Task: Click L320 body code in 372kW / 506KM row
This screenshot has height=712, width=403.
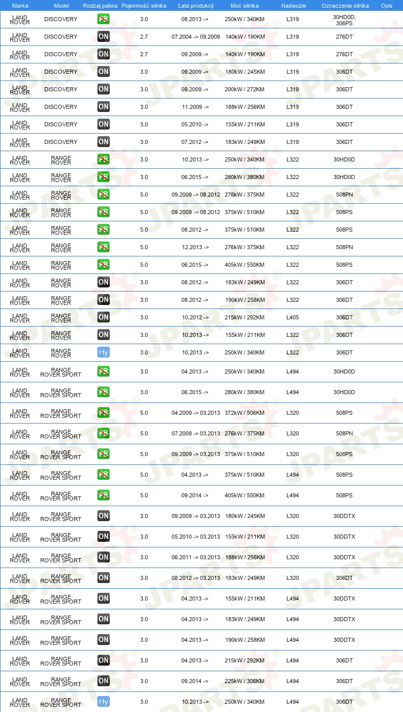Action: click(293, 413)
